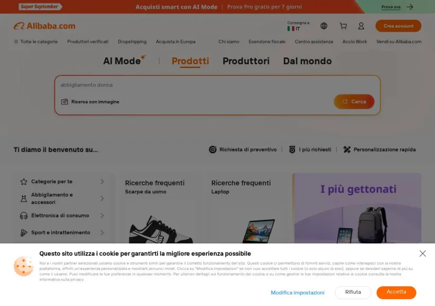Click the Richiesta di preventivo icon
The height and width of the screenshot is (306, 435).
point(213,150)
